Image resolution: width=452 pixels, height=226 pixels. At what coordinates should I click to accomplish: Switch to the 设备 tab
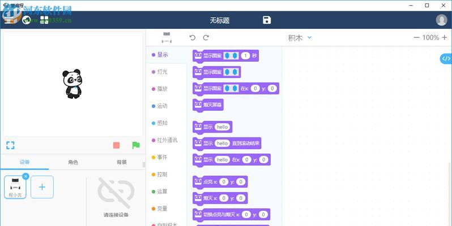(x=24, y=162)
